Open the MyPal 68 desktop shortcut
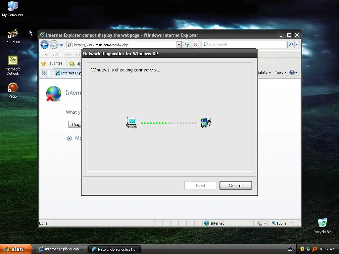Viewport: 339px width, 254px height. [x=13, y=36]
